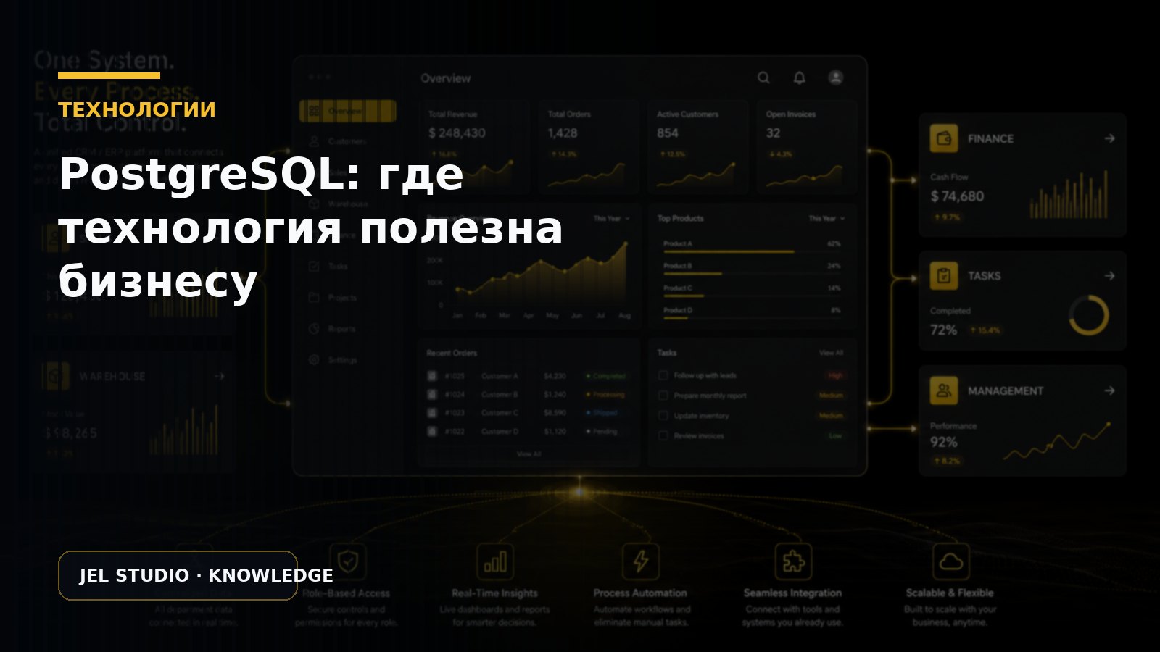This screenshot has width=1160, height=652.
Task: Click the search magnifier icon in dashboard header
Action: (763, 78)
